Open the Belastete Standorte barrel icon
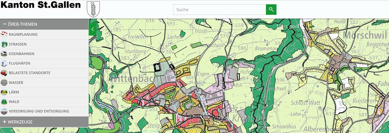 (4, 73)
